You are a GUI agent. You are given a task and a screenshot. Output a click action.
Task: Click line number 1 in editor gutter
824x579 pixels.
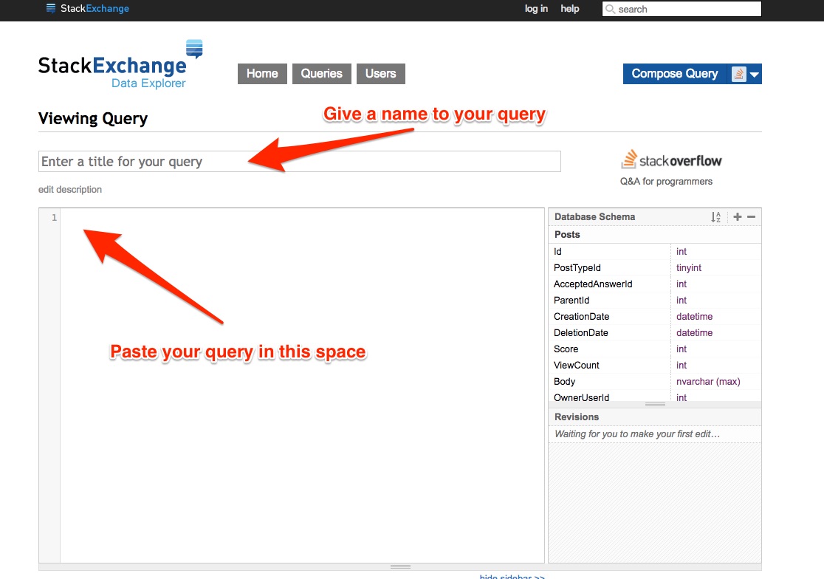(x=54, y=218)
